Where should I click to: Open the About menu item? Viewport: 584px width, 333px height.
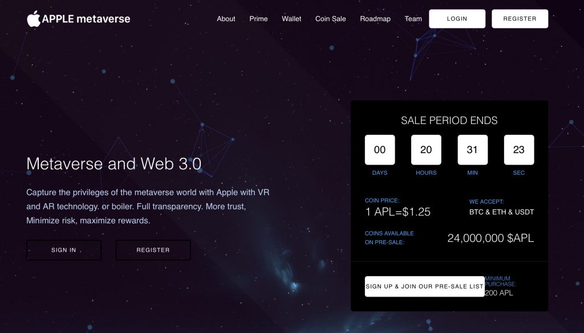(x=226, y=19)
